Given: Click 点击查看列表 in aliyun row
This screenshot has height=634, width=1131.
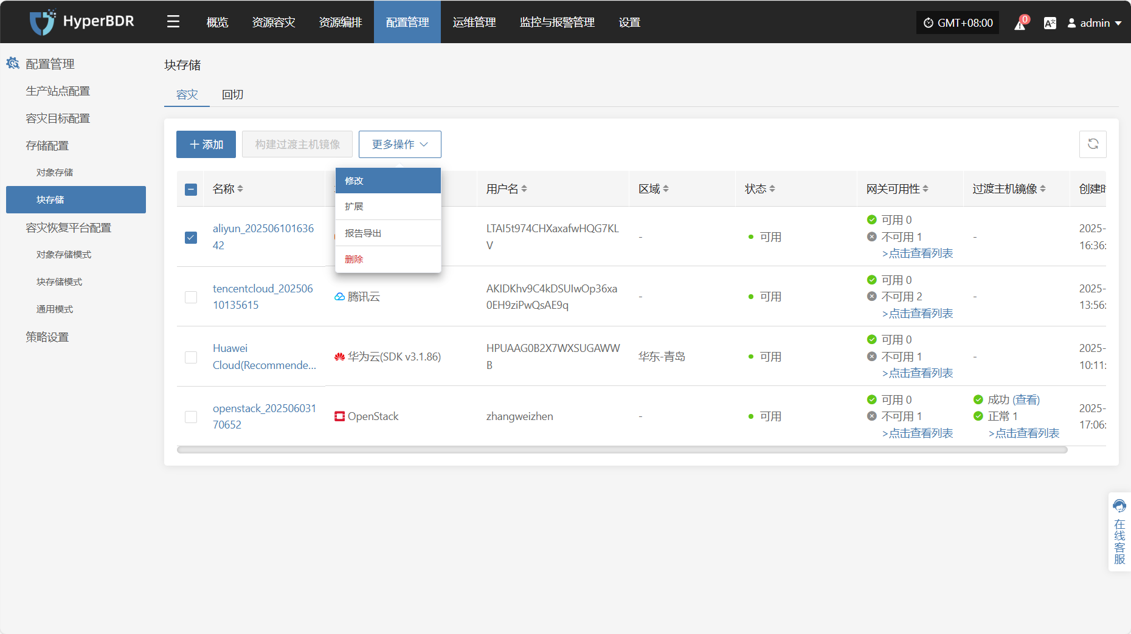Looking at the screenshot, I should pos(918,253).
